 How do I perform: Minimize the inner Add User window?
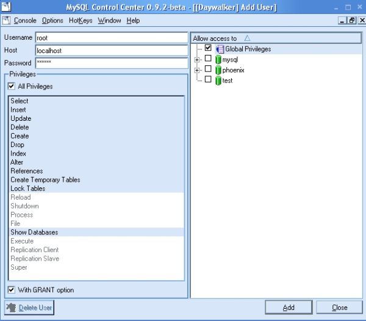pyautogui.click(x=342, y=21)
